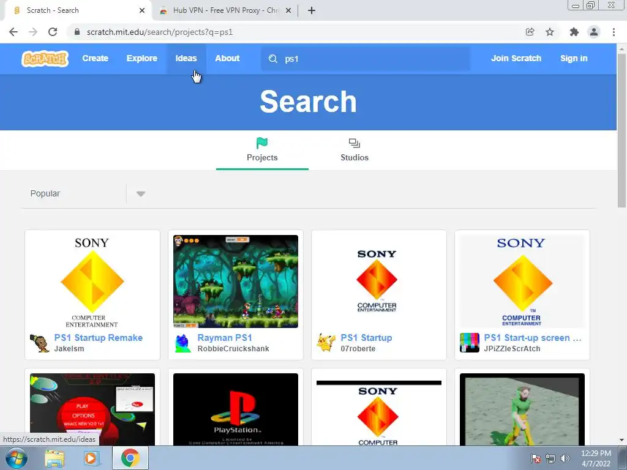Click the Join Scratch link
This screenshot has height=470, width=627.
point(516,58)
